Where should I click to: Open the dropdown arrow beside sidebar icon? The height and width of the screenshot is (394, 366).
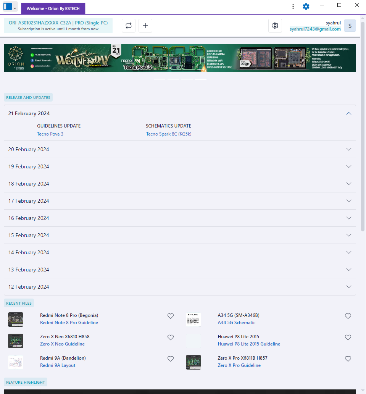[x=15, y=8]
